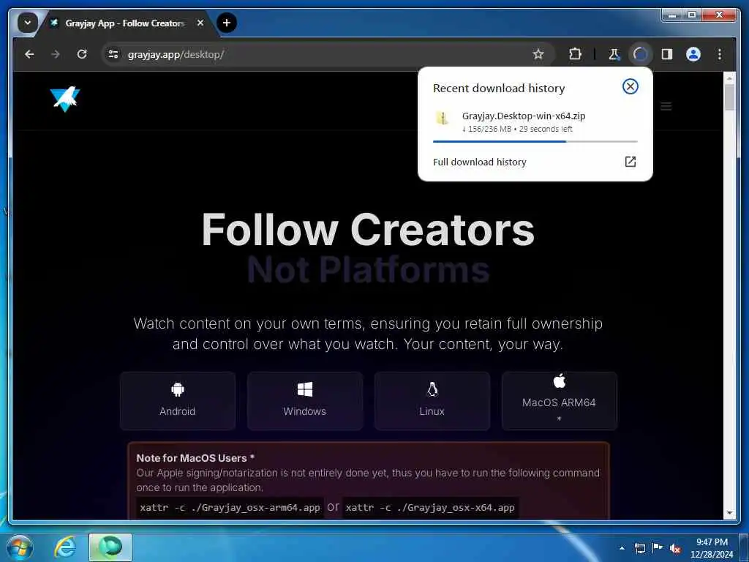Open Chrome Labs flask icon
This screenshot has height=562, width=749.
pyautogui.click(x=614, y=54)
